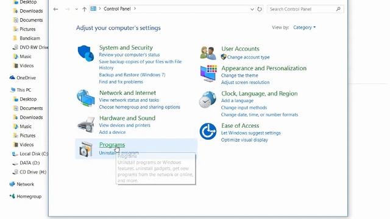Viewport: 390px width, 219px height.
Task: Select OneDrive in the navigation pane
Action: (23, 78)
